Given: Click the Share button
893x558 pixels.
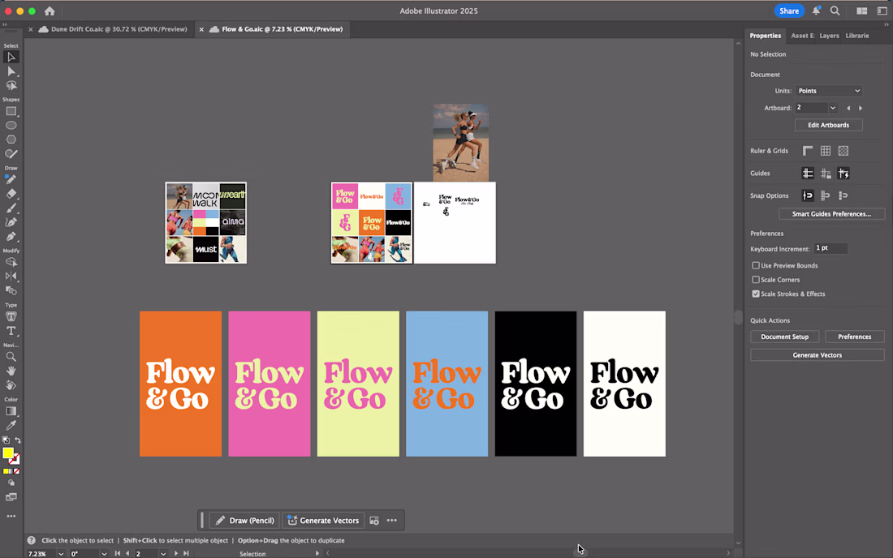Looking at the screenshot, I should point(789,11).
